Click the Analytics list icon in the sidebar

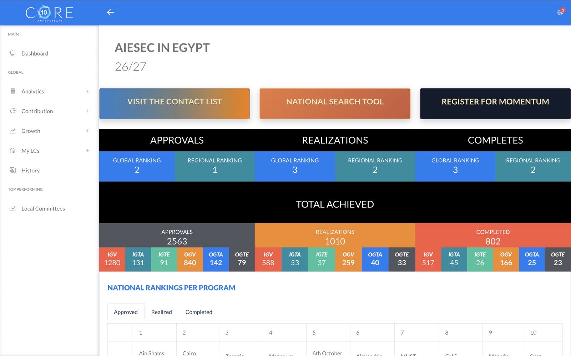[x=13, y=91]
